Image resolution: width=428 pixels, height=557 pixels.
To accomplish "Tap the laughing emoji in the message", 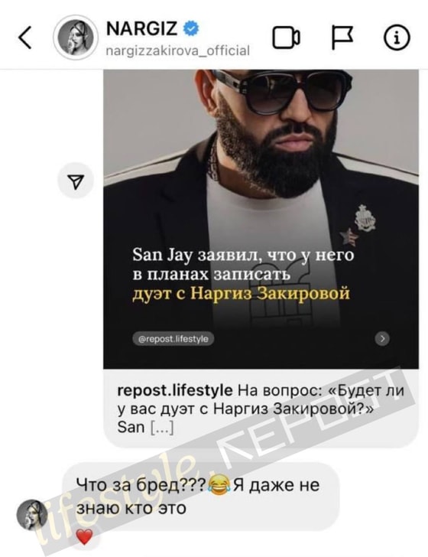I will pos(219,486).
